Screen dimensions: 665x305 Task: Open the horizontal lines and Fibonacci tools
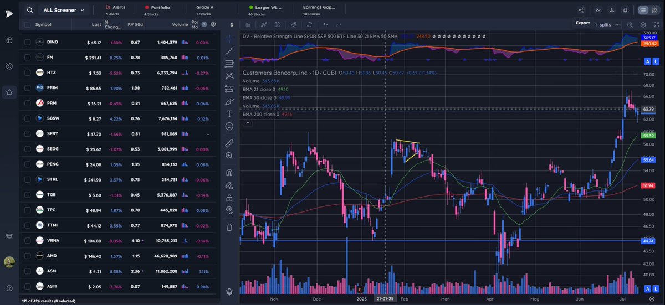(229, 64)
